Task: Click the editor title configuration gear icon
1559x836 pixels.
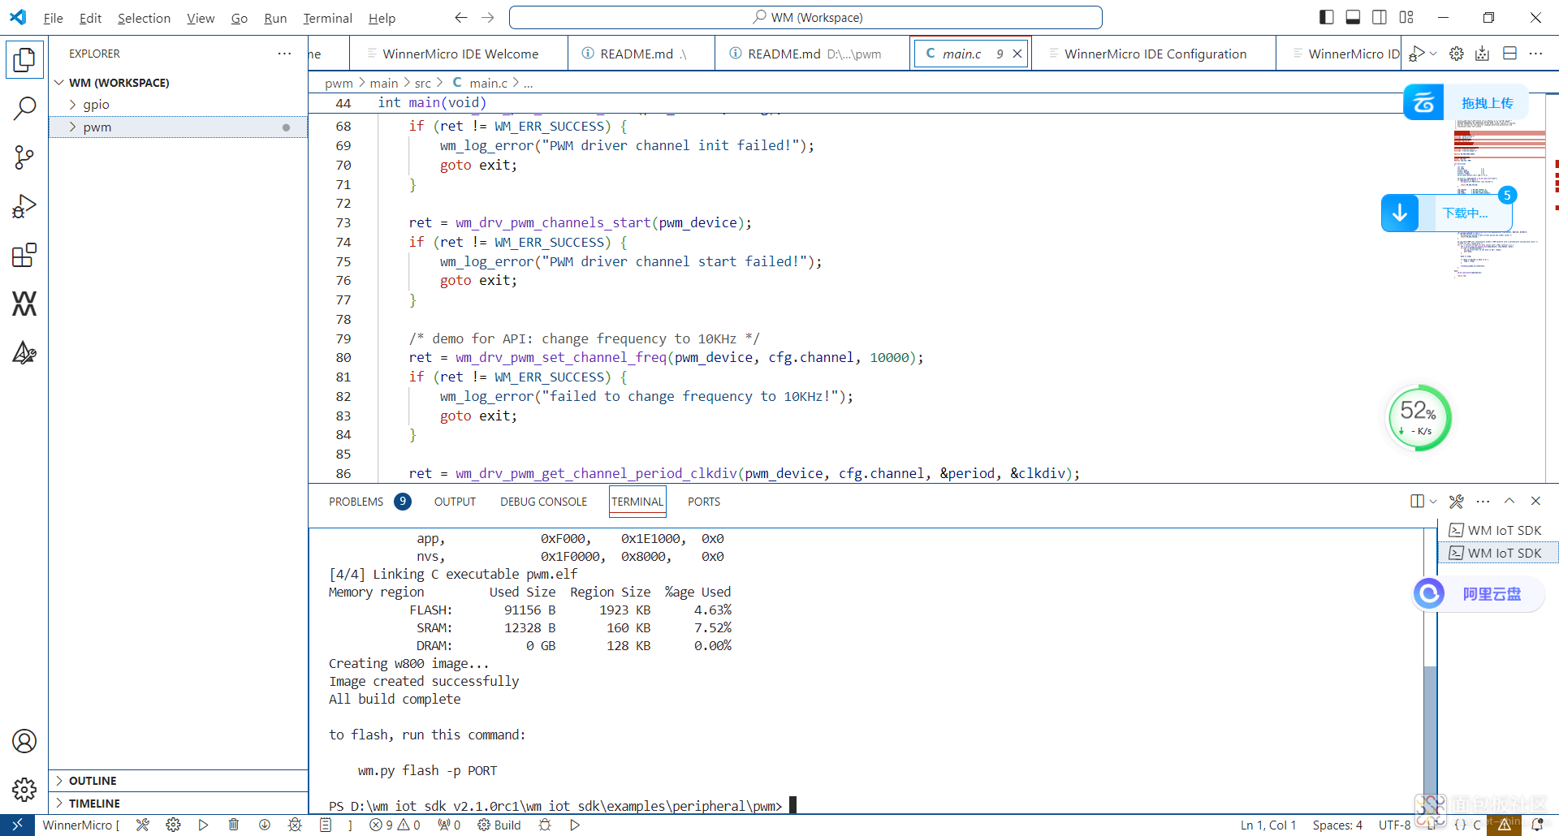Action: tap(1457, 54)
